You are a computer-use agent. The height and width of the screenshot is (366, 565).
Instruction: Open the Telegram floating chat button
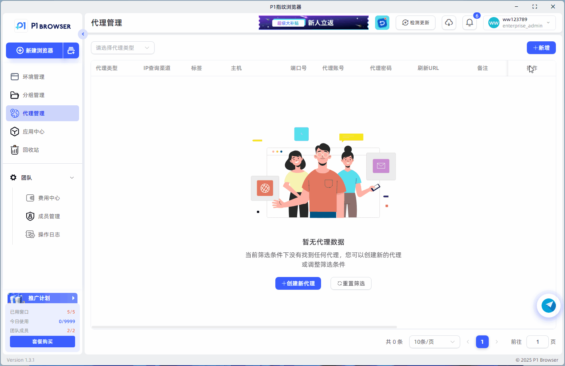549,305
